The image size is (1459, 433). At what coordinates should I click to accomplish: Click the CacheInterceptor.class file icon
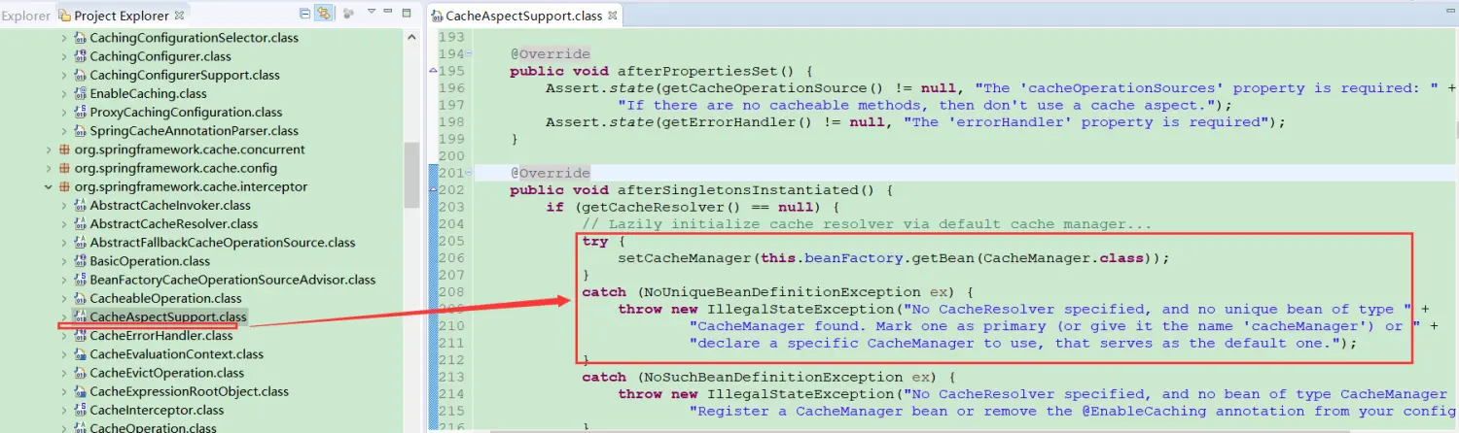click(80, 411)
